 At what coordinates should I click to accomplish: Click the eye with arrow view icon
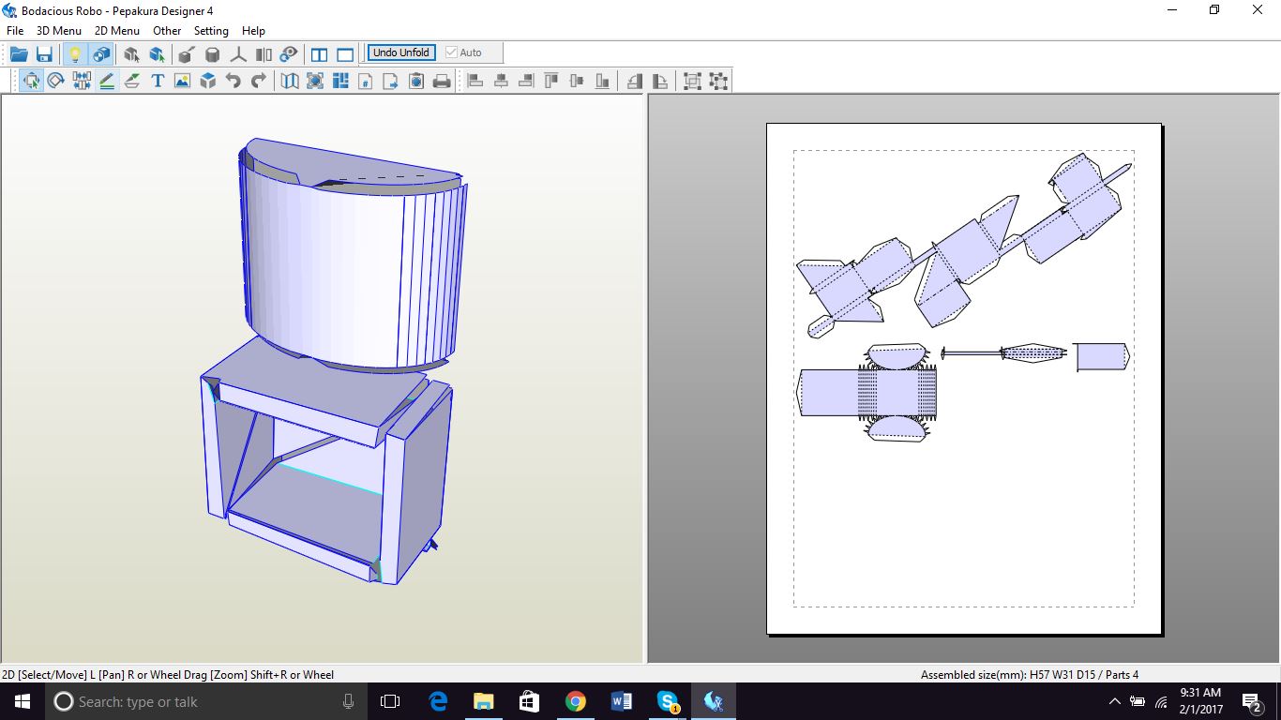point(289,53)
